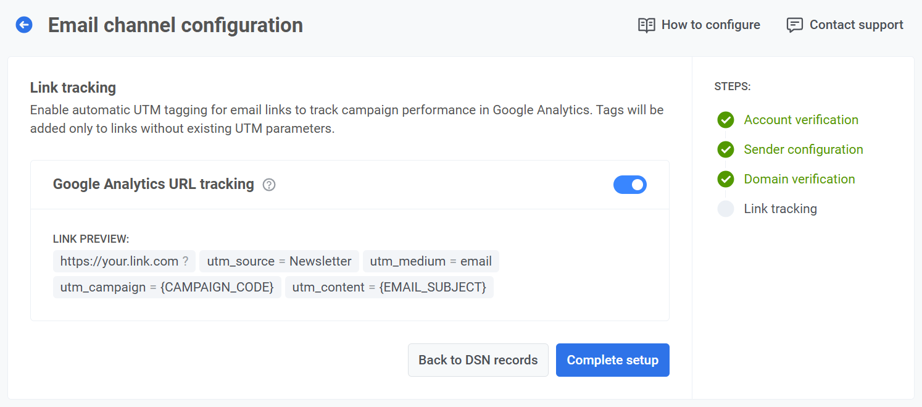Click the grey Link tracking step circle
922x407 pixels.
click(726, 209)
